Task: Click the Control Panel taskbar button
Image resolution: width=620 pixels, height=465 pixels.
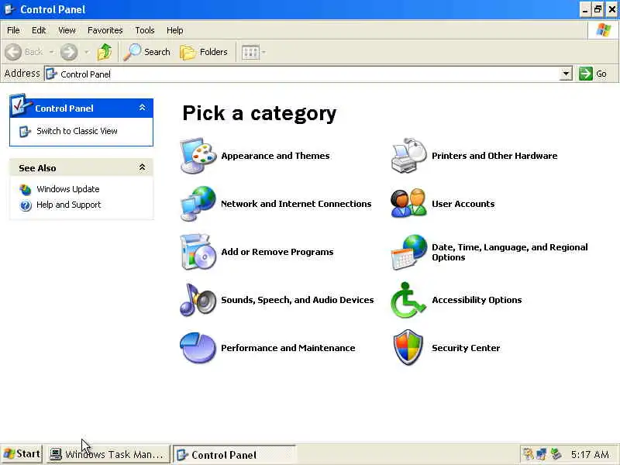Action: click(234, 454)
